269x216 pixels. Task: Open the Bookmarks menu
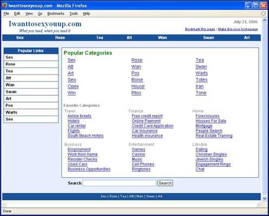coord(56,13)
